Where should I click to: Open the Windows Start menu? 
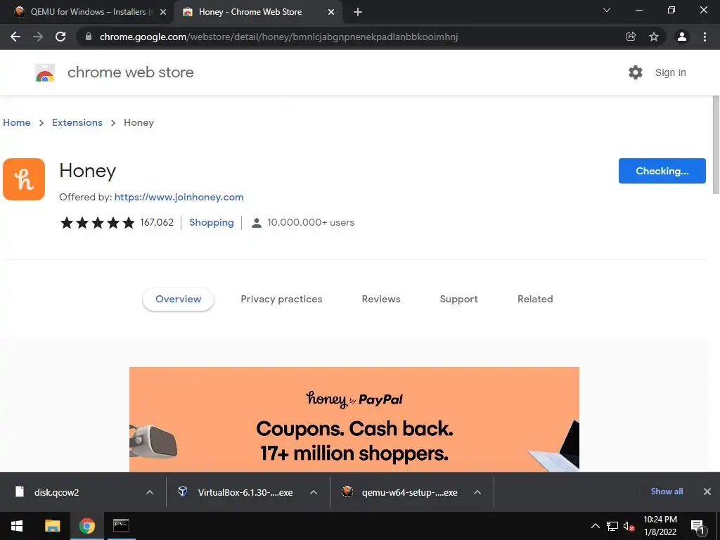click(x=17, y=526)
